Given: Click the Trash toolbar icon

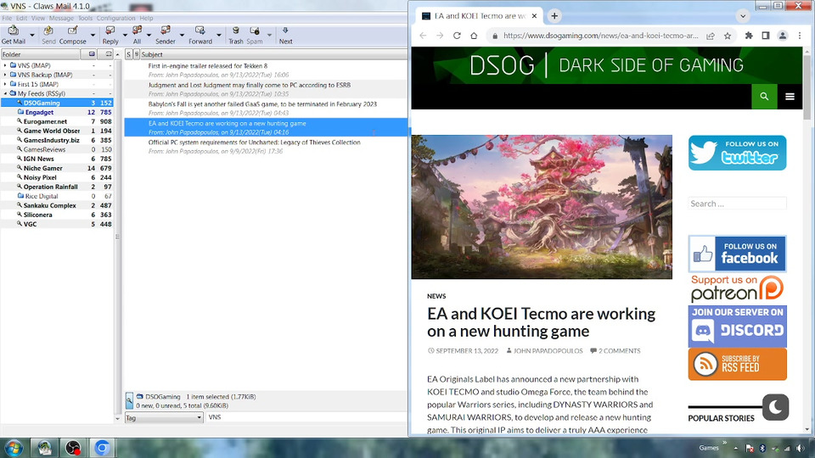Looking at the screenshot, I should 235,35.
